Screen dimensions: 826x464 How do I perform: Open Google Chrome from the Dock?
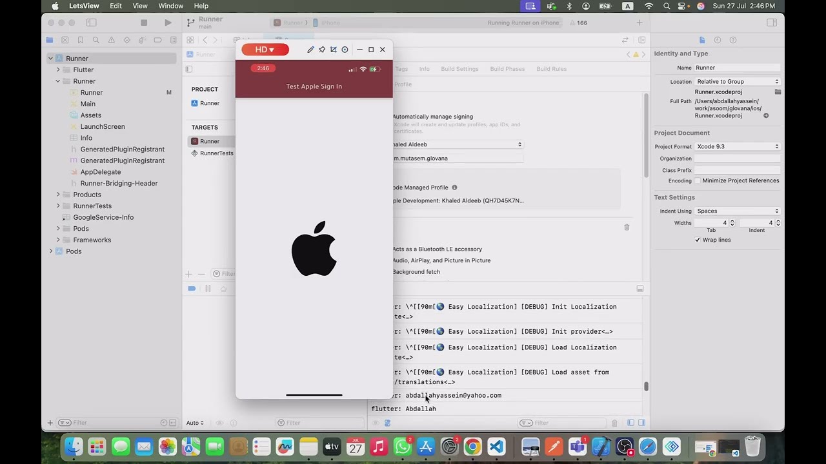[472, 447]
